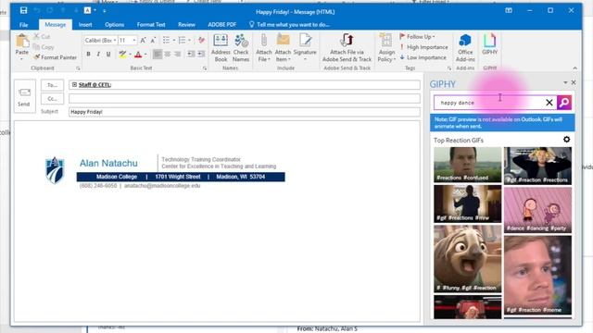The width and height of the screenshot is (593, 333).
Task: Click the purple GIPHY search magnifier button
Action: point(564,103)
